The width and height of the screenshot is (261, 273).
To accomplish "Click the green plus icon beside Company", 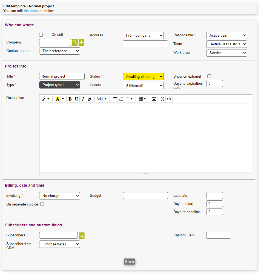I will pos(81,42).
